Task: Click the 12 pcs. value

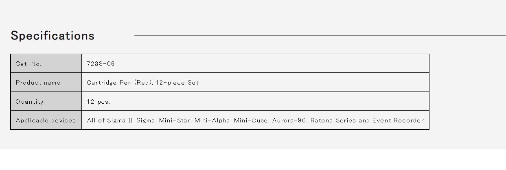Action: 99,102
